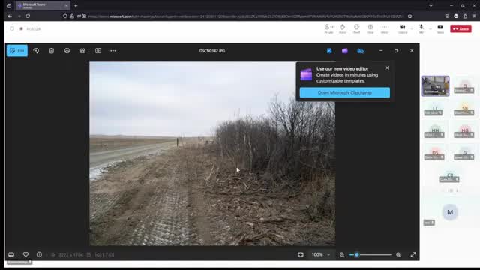
Task: Open the purple Clipchamp icon in title bar
Action: click(x=345, y=51)
